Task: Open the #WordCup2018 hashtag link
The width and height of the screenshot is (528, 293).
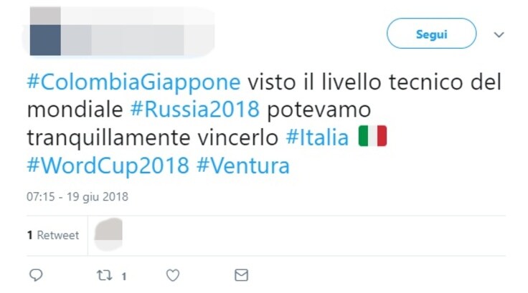Action: coord(108,165)
